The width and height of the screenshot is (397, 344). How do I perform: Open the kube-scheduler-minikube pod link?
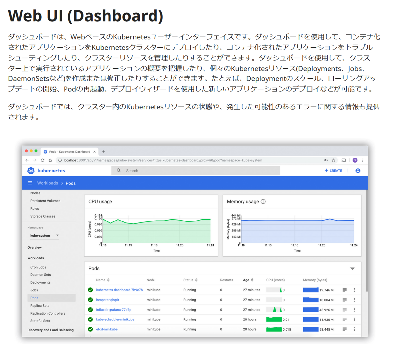pos(115,319)
